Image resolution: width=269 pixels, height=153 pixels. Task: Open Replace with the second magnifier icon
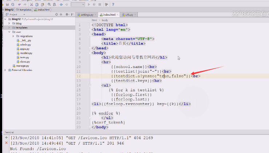click(x=55, y=4)
